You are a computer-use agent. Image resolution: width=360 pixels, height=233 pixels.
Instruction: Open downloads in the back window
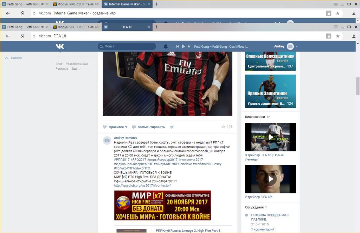point(354,13)
